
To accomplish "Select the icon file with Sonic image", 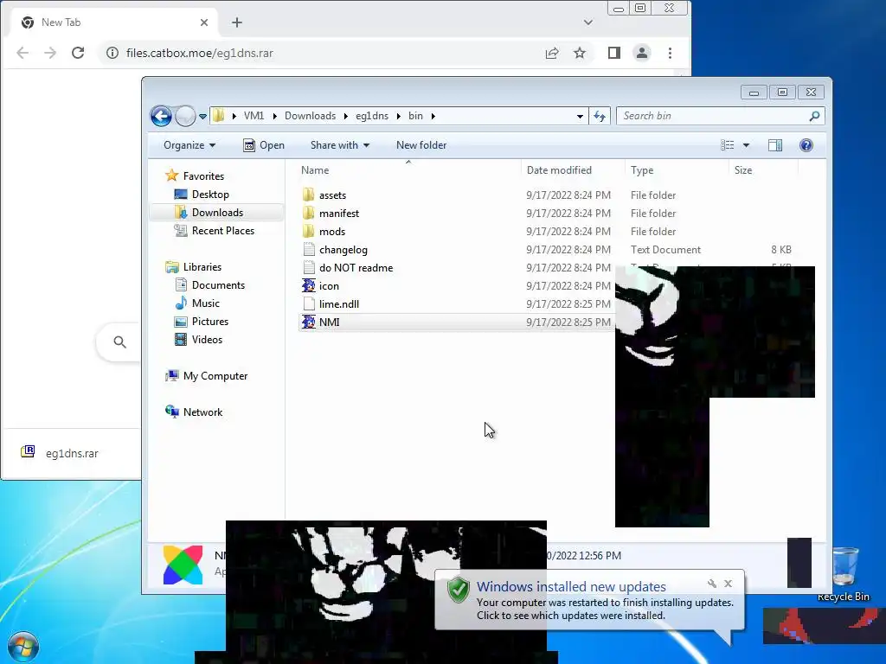I will [320, 285].
